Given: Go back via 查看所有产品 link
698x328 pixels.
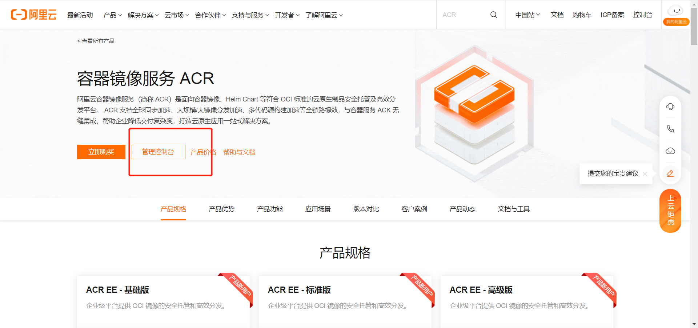Looking at the screenshot, I should coord(96,41).
